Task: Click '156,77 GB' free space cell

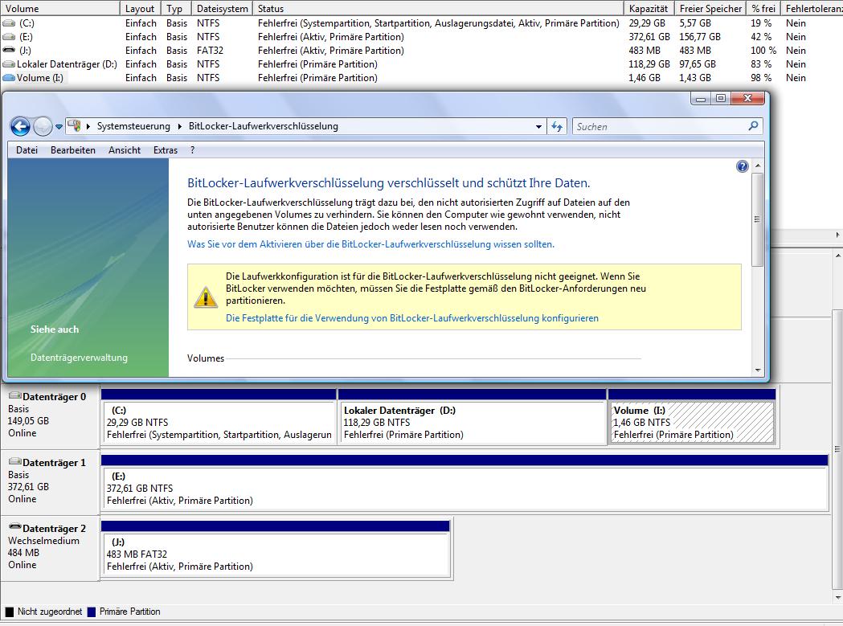Action: [700, 37]
